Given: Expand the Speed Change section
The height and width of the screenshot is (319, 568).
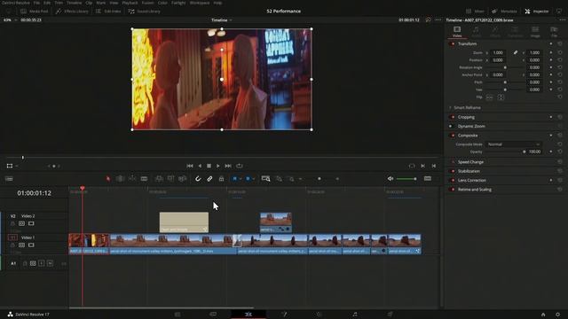Looking at the screenshot, I should (x=470, y=162).
